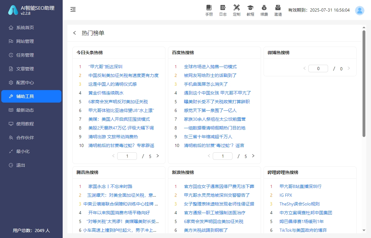
Task: Go back using the arrow beside 热门榜单
Action: tap(75, 33)
